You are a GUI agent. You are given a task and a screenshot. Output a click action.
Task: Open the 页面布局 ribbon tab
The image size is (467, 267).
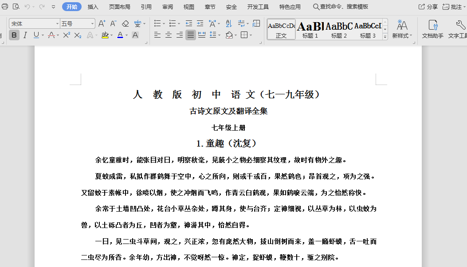pos(120,7)
